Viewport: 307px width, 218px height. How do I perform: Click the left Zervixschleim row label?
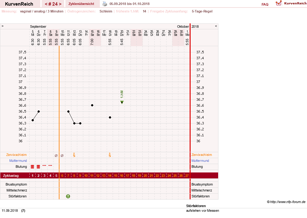pos(17,155)
